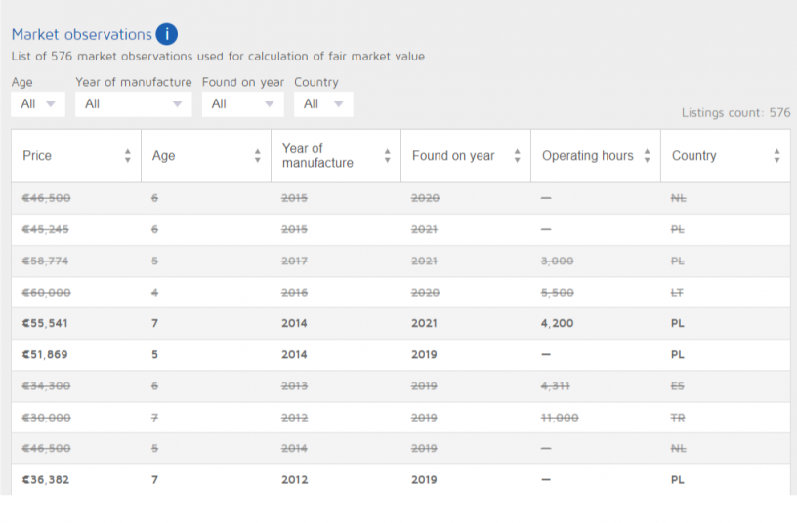
Task: Click the 2017 year of manufacture cell
Action: [x=294, y=261]
